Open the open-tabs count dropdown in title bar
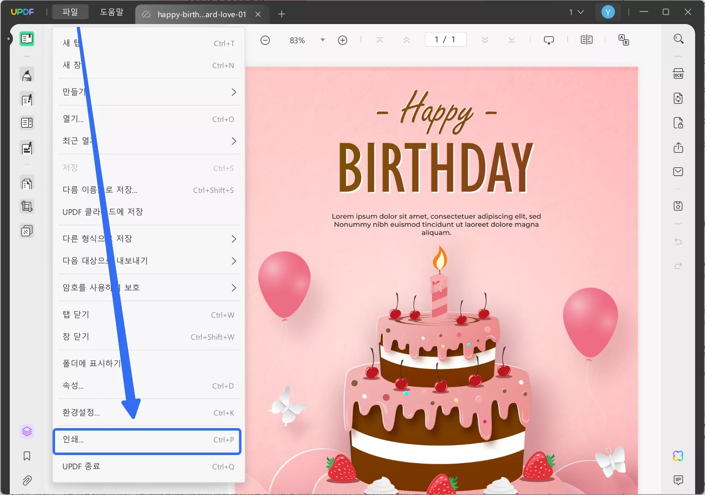 [x=576, y=12]
